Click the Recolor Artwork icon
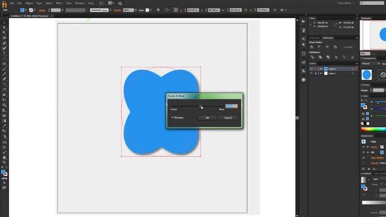The image size is (386, 217). 158,10
